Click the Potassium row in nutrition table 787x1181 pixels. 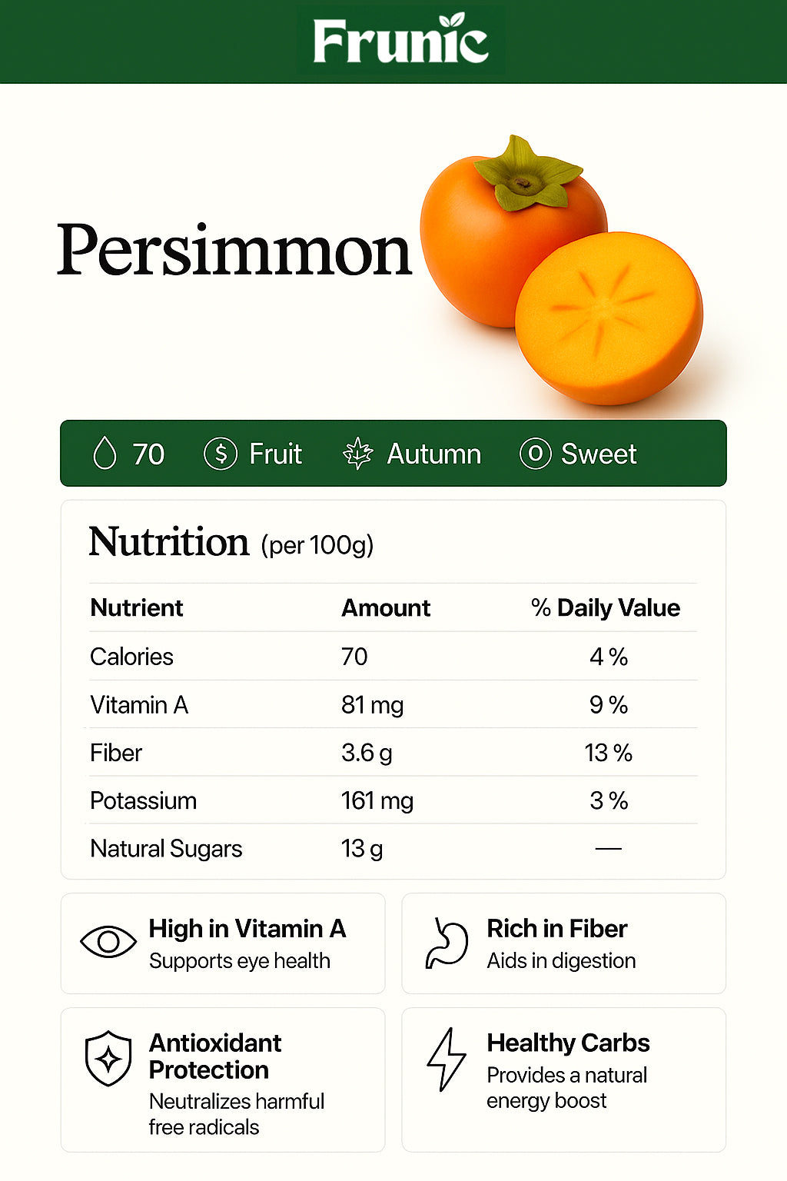[144, 800]
